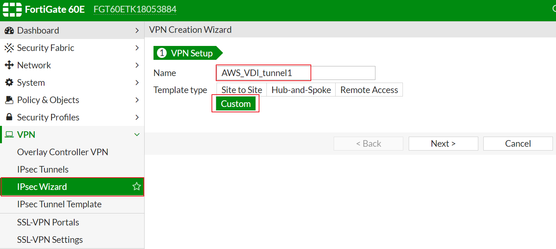Select Remote Access template type
Viewport: 556px width, 249px height.
[x=369, y=90]
